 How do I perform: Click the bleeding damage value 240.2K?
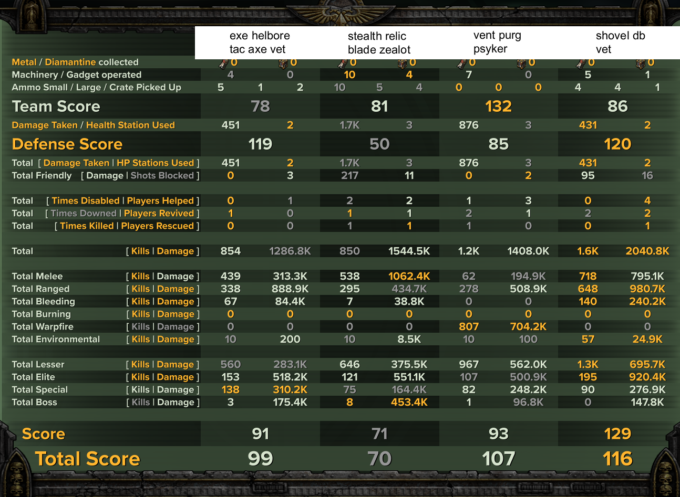[x=647, y=301]
